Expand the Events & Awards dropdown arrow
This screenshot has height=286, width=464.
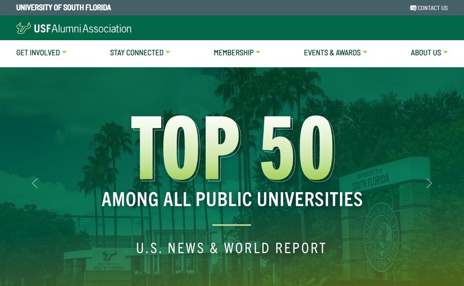coord(365,52)
